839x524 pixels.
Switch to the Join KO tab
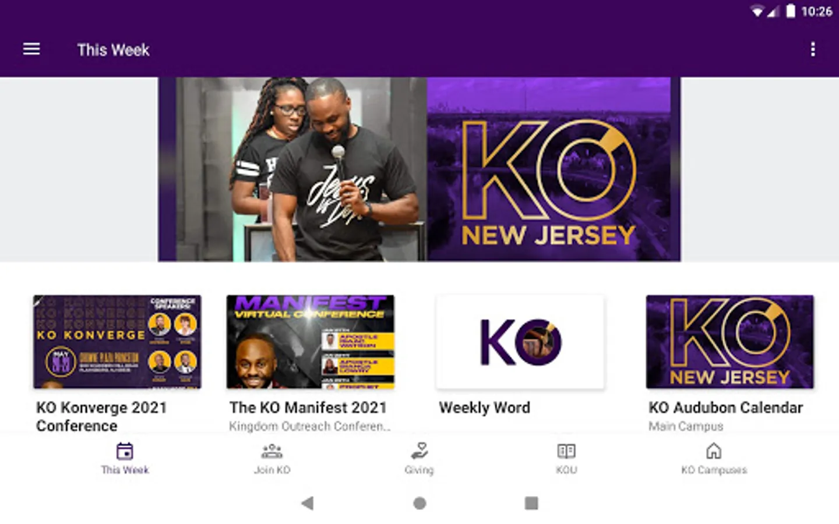(272, 459)
